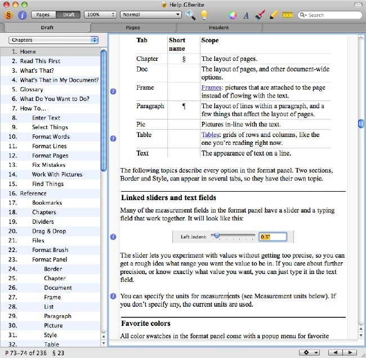Select Format Brush chapter
This screenshot has height=358, width=366.
[51, 250]
